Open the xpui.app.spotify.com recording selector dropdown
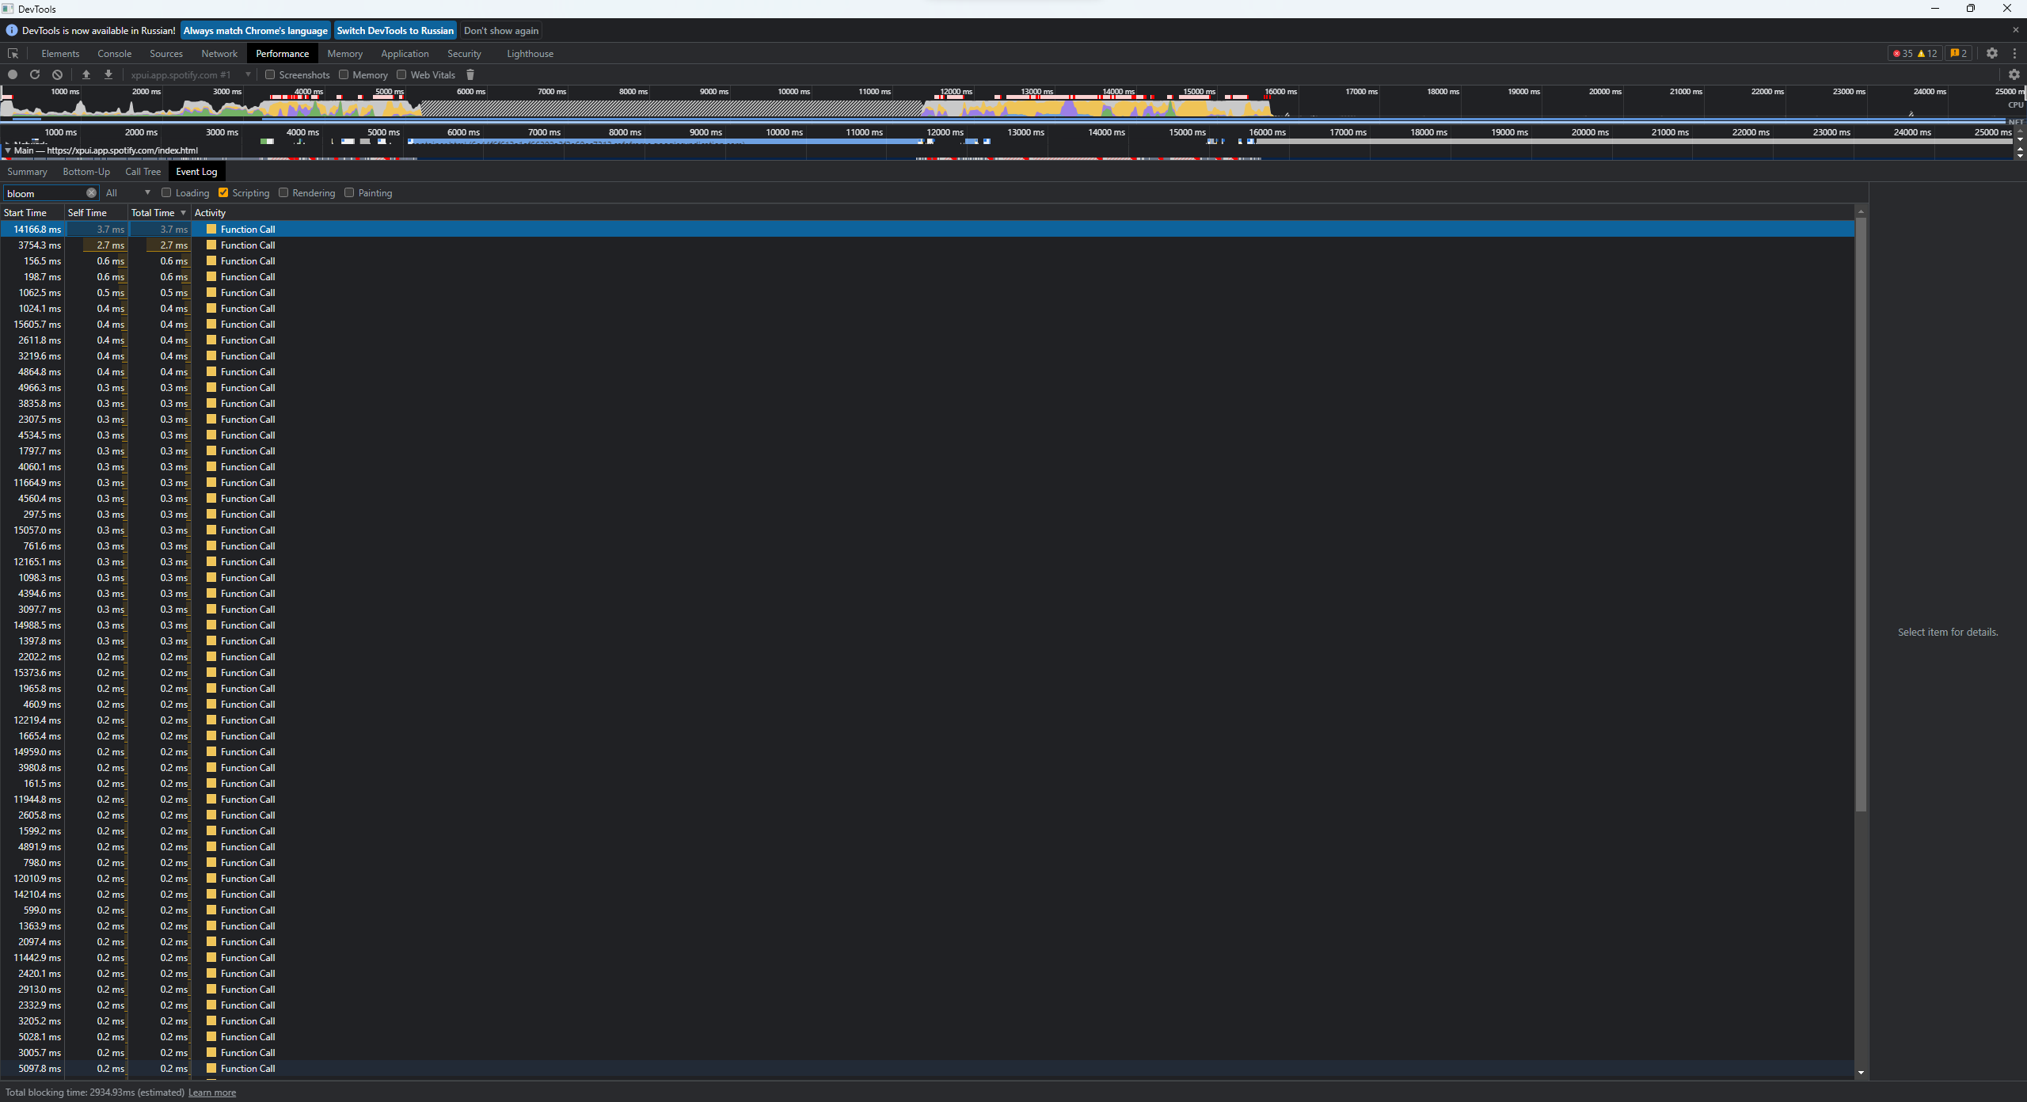Image resolution: width=2027 pixels, height=1102 pixels. tap(190, 74)
